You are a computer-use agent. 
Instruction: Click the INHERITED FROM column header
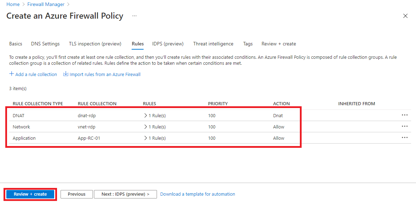coord(357,103)
